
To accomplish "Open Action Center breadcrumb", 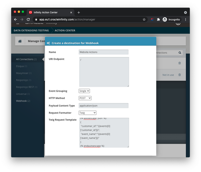I will pos(65,30).
